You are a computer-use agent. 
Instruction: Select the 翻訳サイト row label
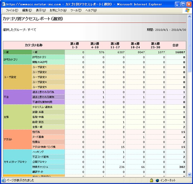point(48,172)
